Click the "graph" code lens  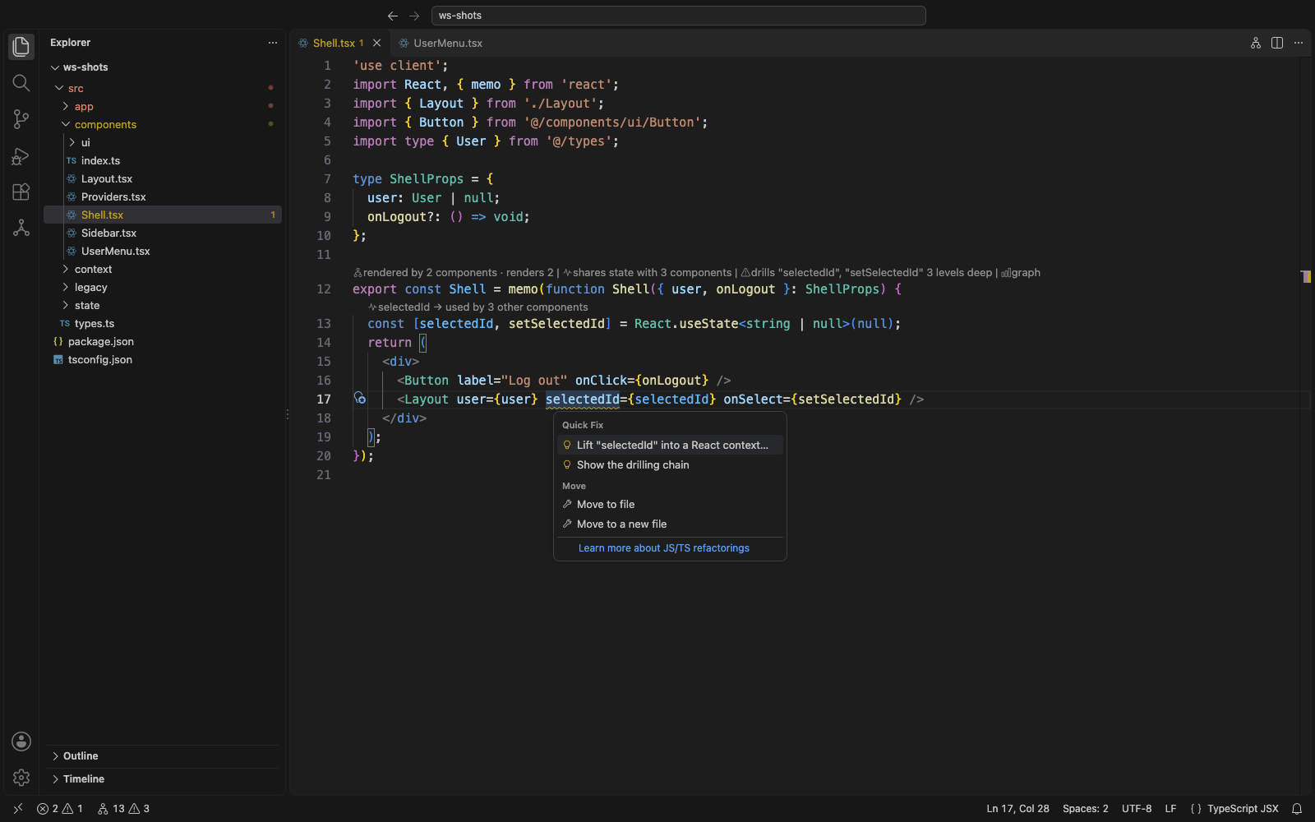(1021, 272)
